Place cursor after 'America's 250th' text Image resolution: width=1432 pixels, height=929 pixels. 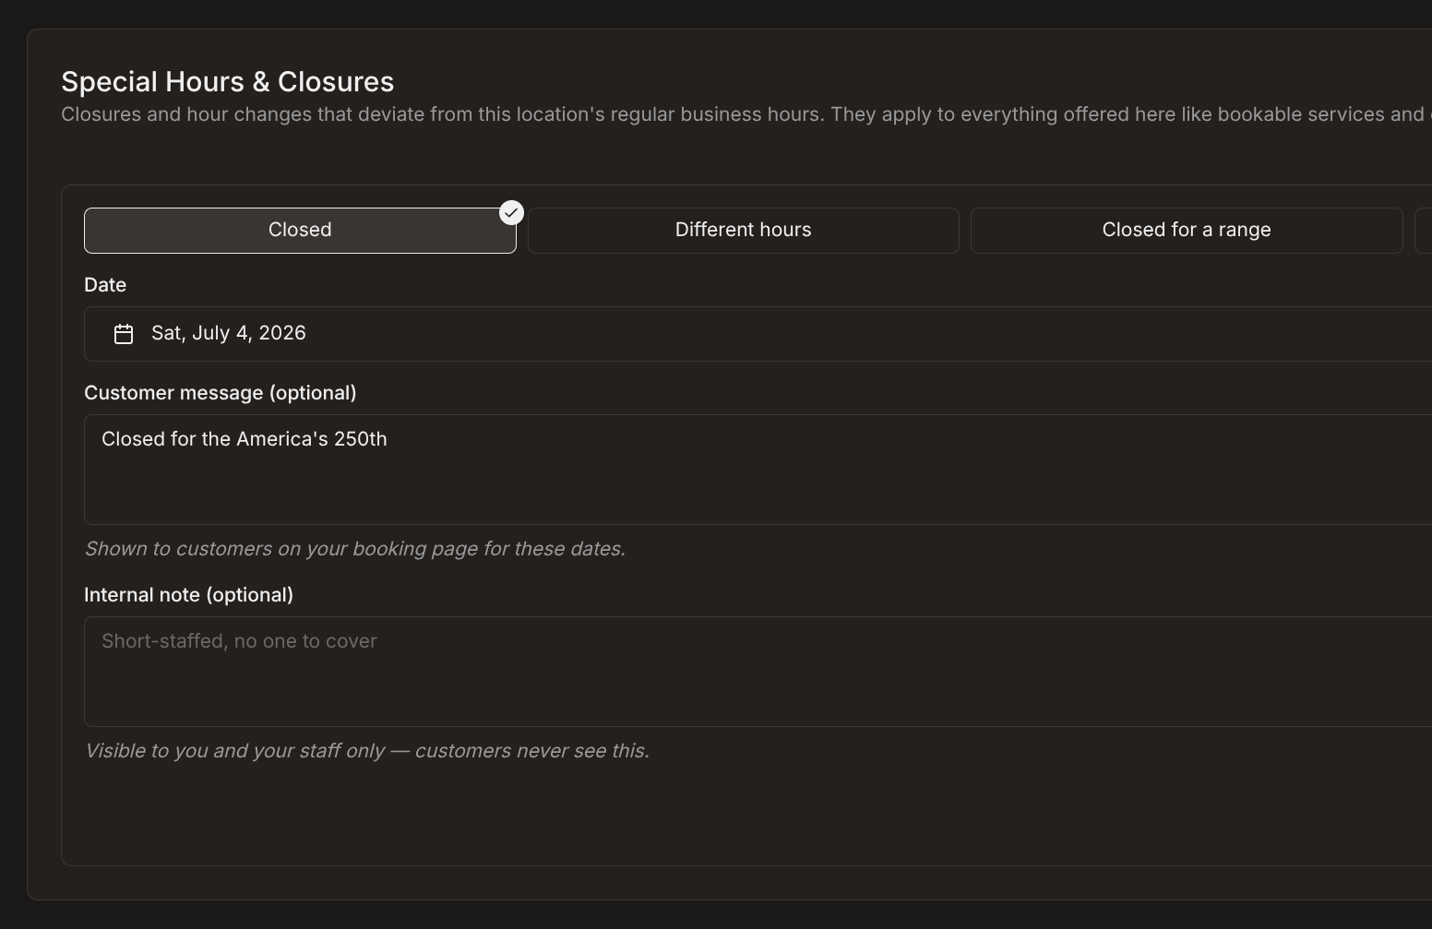coord(389,439)
